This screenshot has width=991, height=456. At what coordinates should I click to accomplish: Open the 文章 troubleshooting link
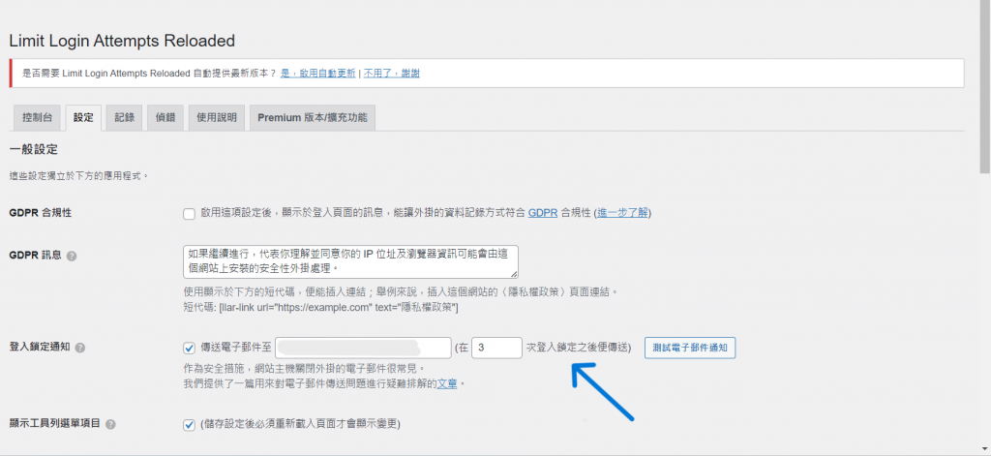pos(447,384)
